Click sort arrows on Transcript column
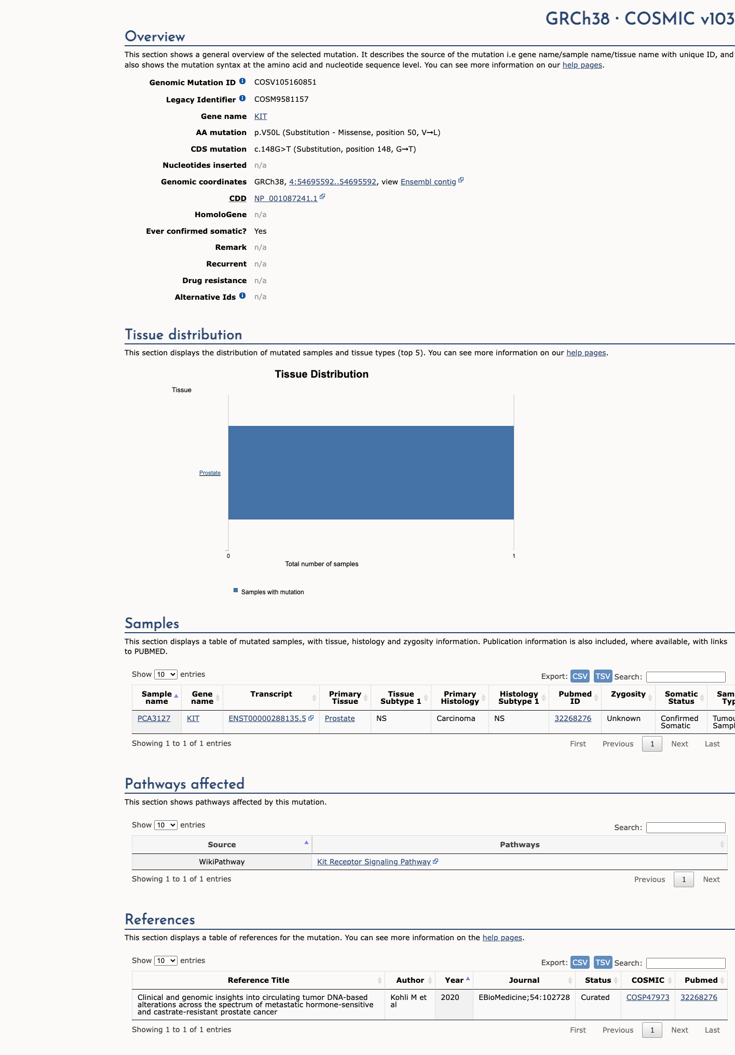The width and height of the screenshot is (735, 1055). (x=314, y=698)
